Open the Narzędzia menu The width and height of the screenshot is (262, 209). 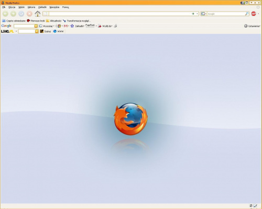pyautogui.click(x=54, y=7)
